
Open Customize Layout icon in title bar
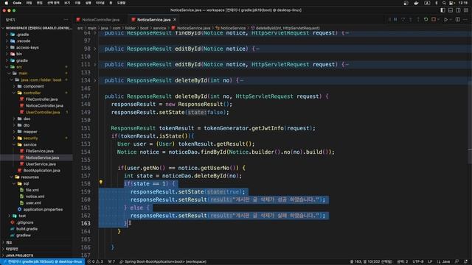tap(466, 10)
